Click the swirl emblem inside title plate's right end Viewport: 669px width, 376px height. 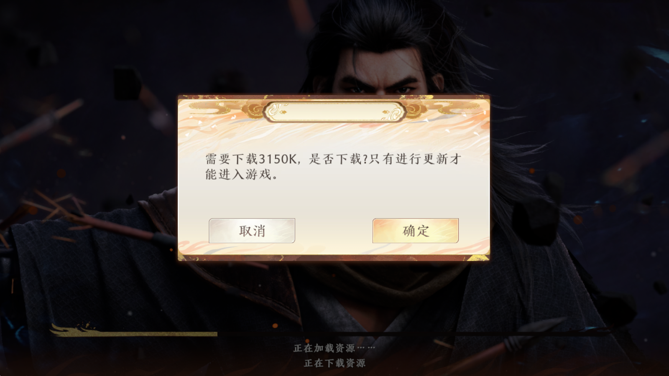392,113
